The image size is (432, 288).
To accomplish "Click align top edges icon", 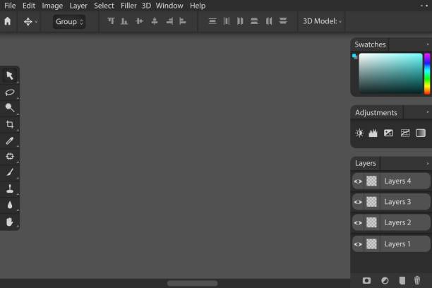I will pyautogui.click(x=111, y=21).
